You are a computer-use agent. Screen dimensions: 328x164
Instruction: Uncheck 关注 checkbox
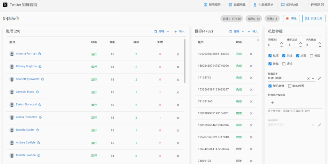pos(284,56)
